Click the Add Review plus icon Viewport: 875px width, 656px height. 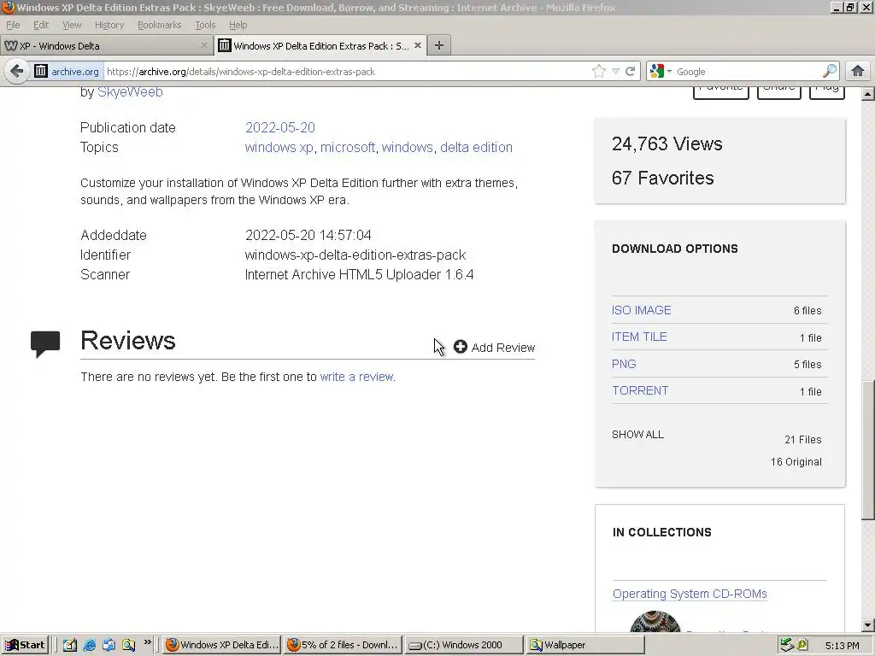pyautogui.click(x=460, y=347)
